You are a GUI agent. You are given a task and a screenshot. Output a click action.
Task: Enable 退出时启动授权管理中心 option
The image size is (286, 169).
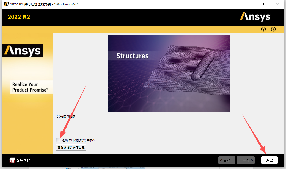(x=58, y=140)
